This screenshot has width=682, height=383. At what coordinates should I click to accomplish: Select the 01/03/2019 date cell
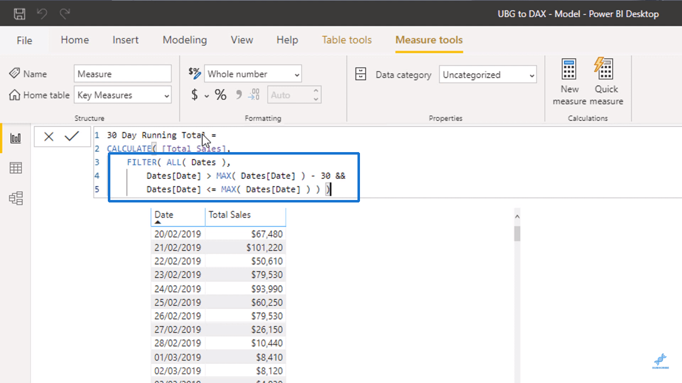point(178,357)
